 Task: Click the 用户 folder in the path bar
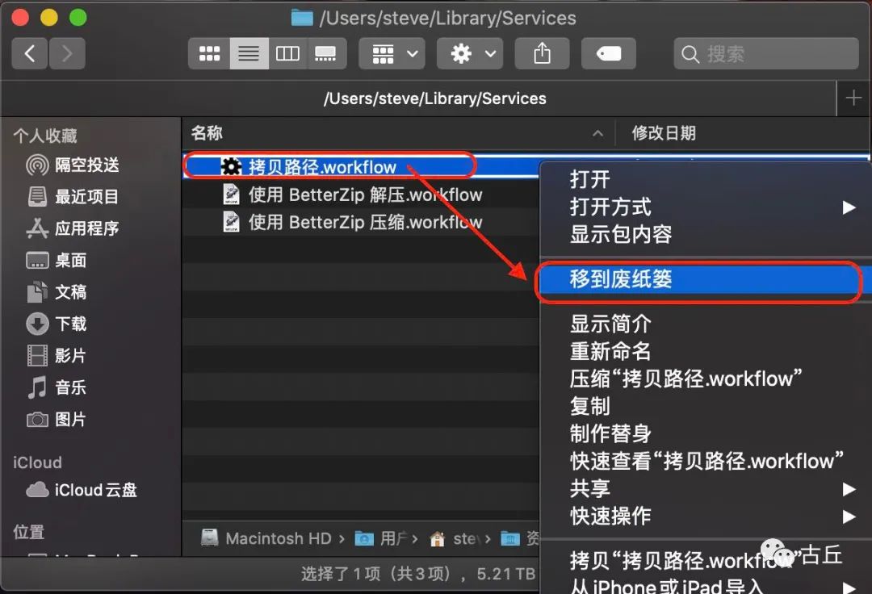pyautogui.click(x=381, y=538)
